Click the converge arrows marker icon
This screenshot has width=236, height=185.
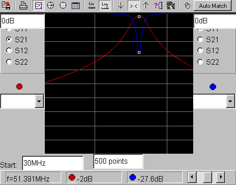click(133, 5)
